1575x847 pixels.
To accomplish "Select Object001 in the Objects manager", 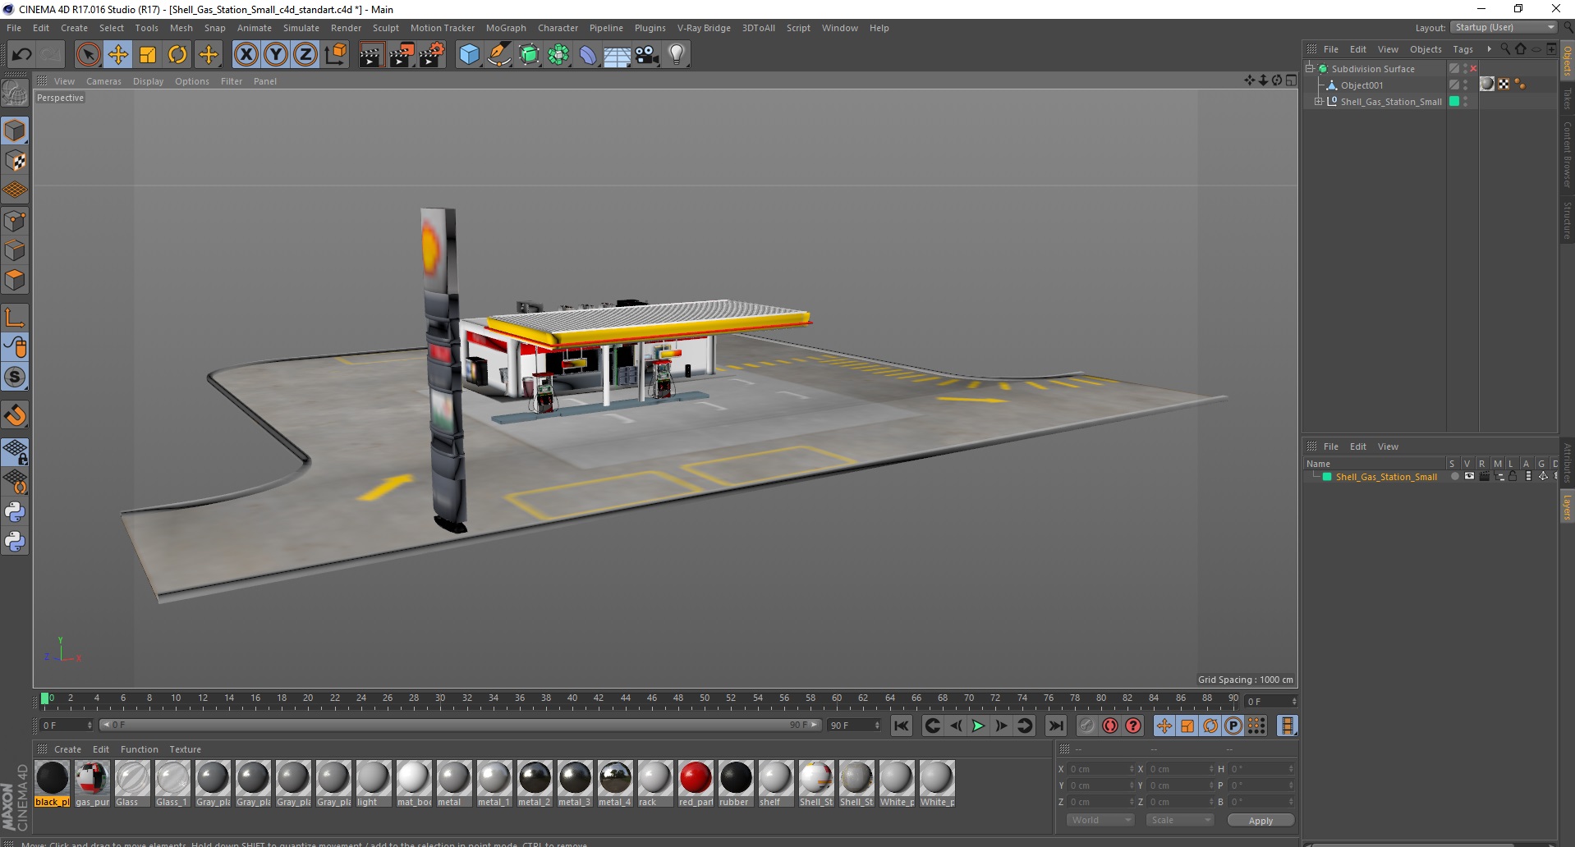I will [1361, 85].
